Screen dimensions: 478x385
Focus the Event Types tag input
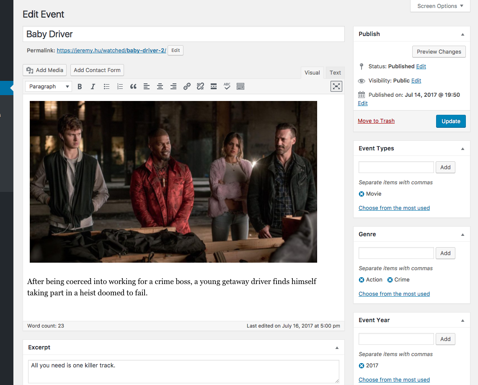[396, 167]
